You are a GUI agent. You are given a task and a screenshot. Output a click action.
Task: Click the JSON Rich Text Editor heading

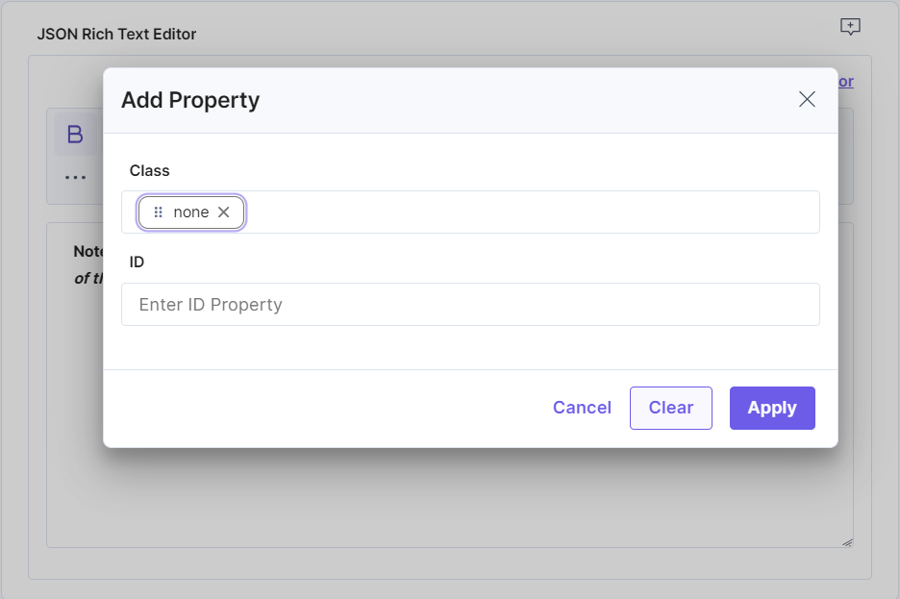click(x=116, y=35)
